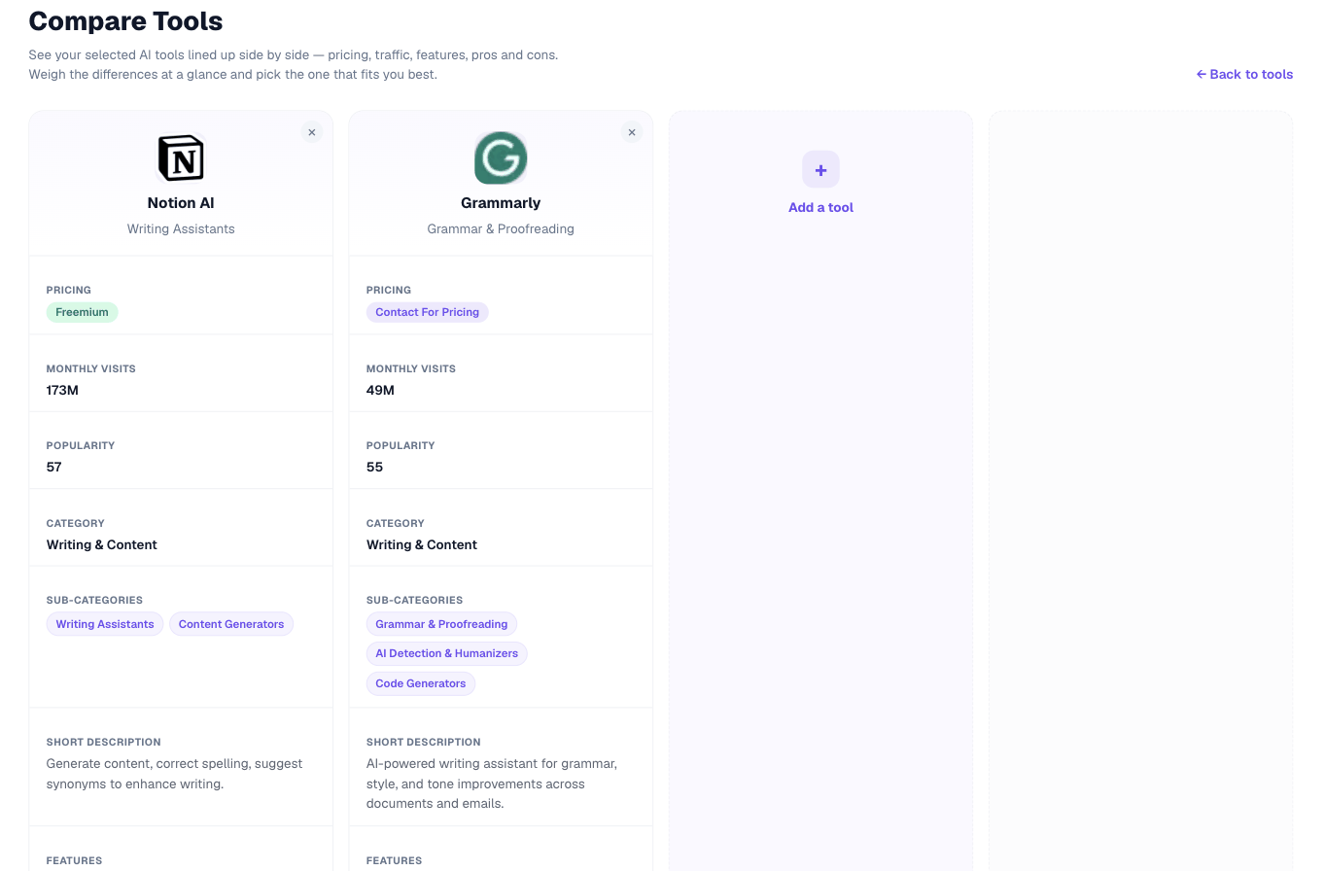Image resolution: width=1324 pixels, height=871 pixels.
Task: Click Short Description label in Grammarly card
Action: tap(424, 742)
